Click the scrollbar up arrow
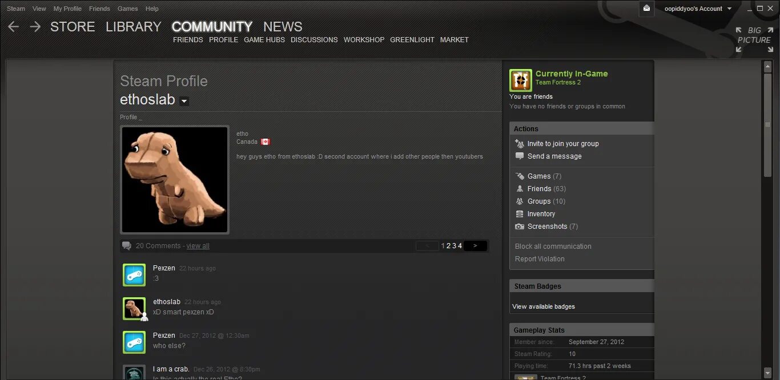This screenshot has width=780, height=380. click(767, 67)
